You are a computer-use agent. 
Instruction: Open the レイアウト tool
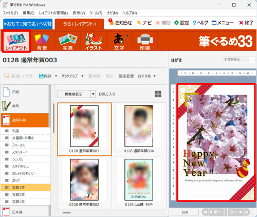point(16,41)
